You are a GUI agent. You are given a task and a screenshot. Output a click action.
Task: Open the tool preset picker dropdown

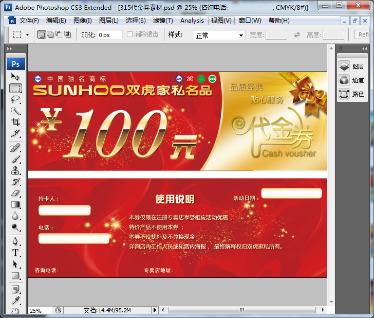[27, 35]
